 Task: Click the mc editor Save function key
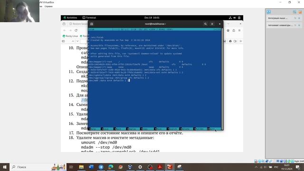point(106,129)
